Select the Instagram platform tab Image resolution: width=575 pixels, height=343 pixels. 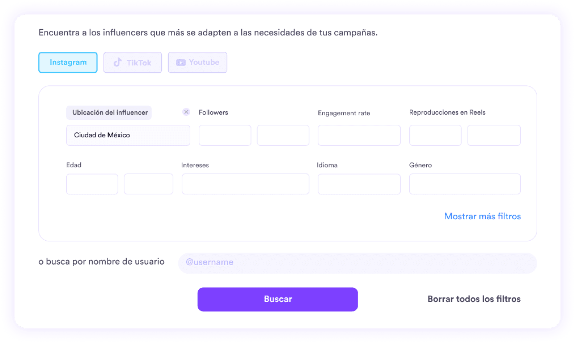coord(68,62)
